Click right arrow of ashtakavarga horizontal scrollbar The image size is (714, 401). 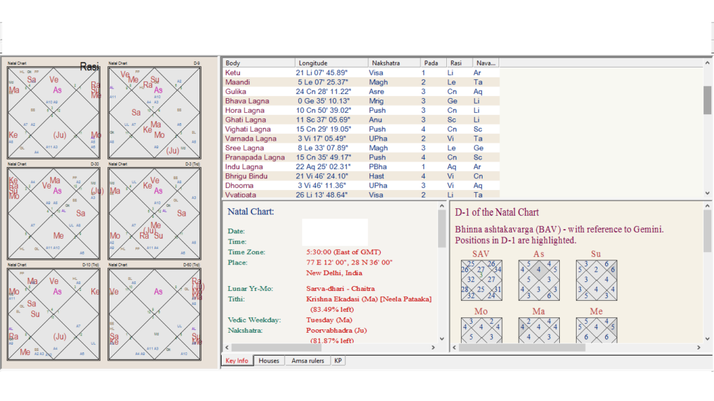(698, 347)
